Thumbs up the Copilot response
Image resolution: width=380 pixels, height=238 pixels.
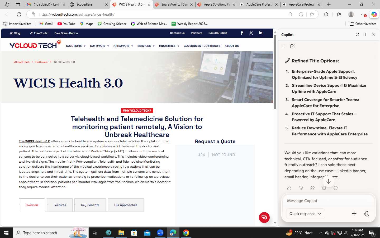tap(289, 188)
